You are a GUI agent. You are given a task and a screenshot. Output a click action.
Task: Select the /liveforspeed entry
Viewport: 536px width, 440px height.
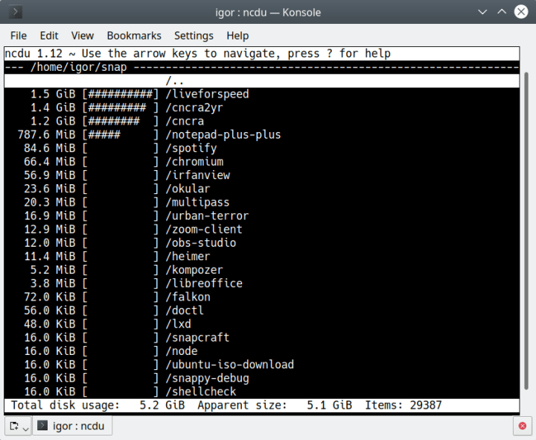pos(262,94)
